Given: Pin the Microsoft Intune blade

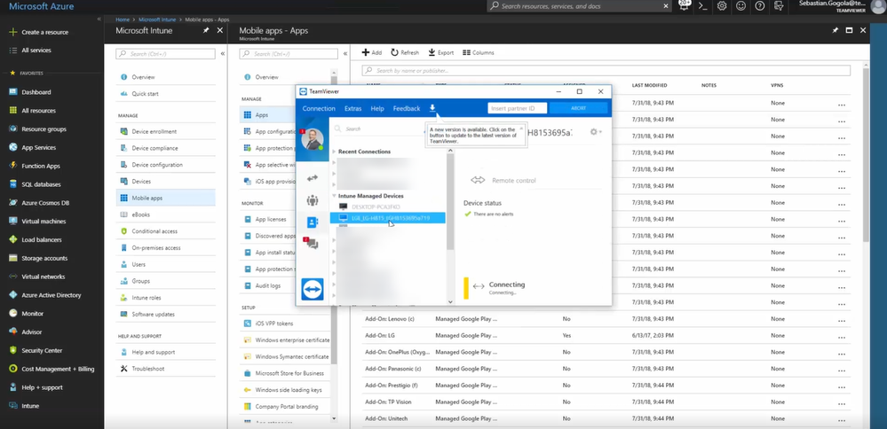Looking at the screenshot, I should point(206,30).
